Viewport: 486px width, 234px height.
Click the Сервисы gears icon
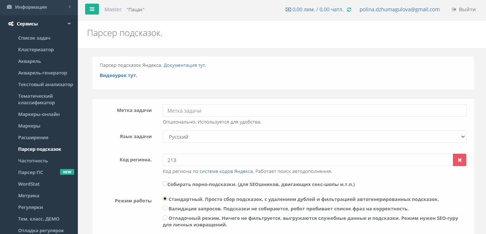(x=11, y=24)
